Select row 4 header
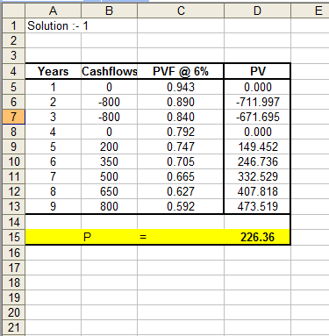Viewport: 329px width, 336px height. (x=13, y=71)
